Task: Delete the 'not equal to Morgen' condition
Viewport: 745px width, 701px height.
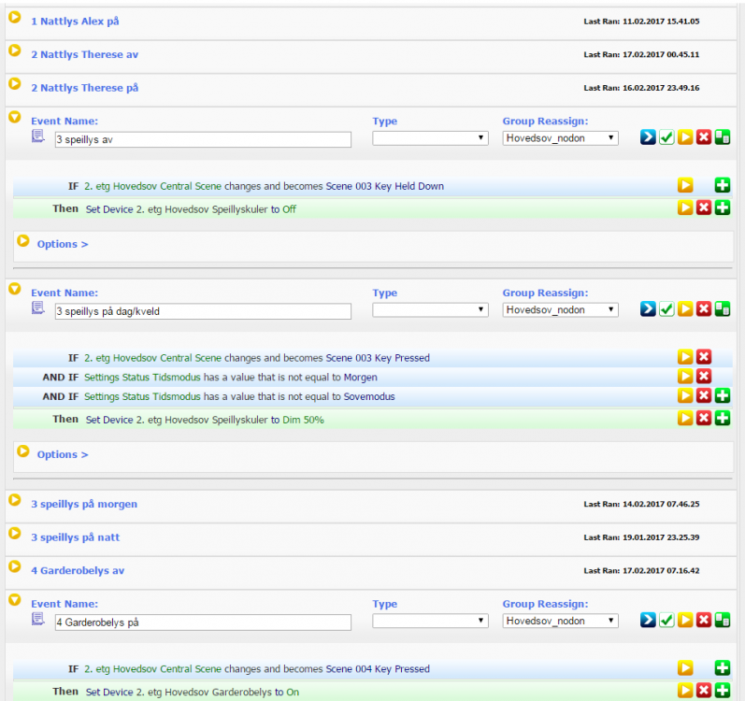Action: (x=704, y=377)
